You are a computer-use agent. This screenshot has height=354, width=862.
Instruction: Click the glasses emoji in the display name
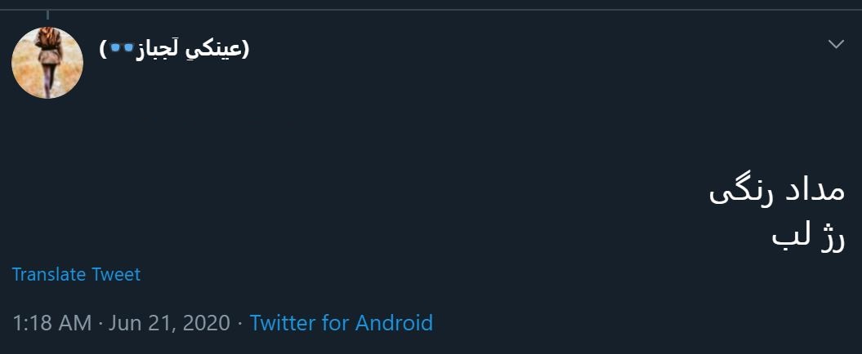(x=122, y=49)
